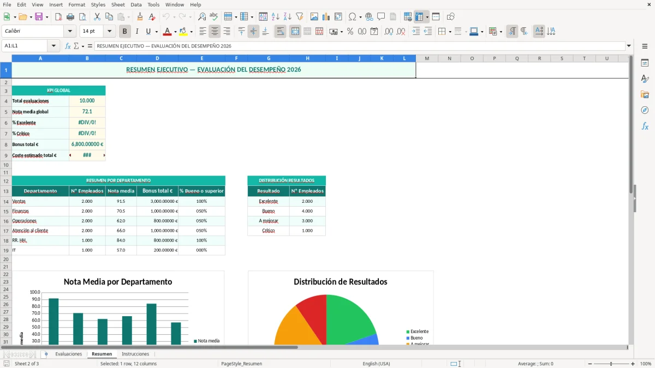
Task: Apply red font color swatch
Action: (x=168, y=32)
